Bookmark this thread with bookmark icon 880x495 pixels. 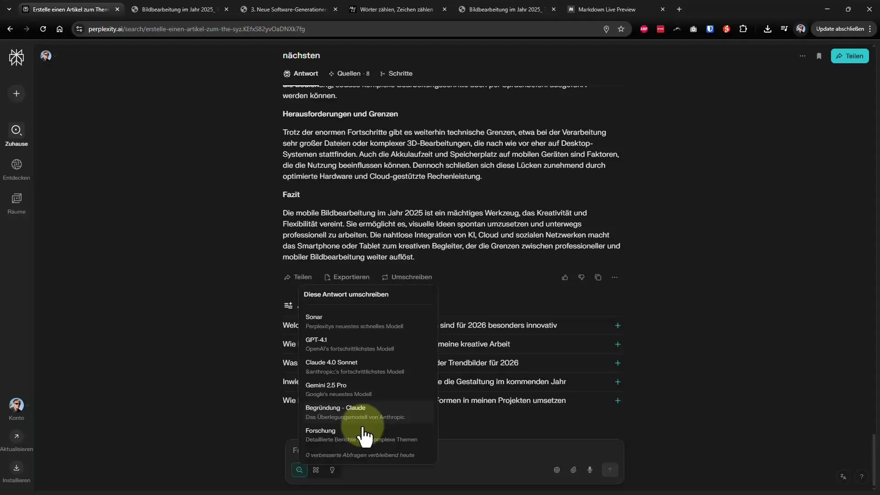819,56
